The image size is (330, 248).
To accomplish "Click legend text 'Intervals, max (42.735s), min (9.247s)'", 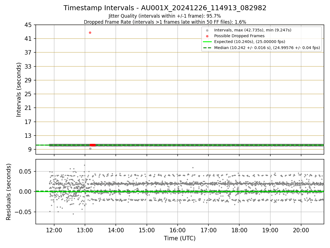I will pyautogui.click(x=253, y=30).
